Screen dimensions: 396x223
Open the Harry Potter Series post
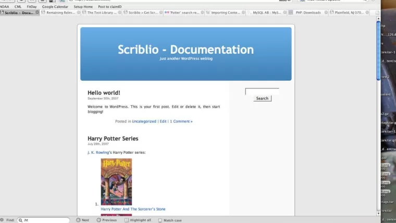[x=113, y=139]
